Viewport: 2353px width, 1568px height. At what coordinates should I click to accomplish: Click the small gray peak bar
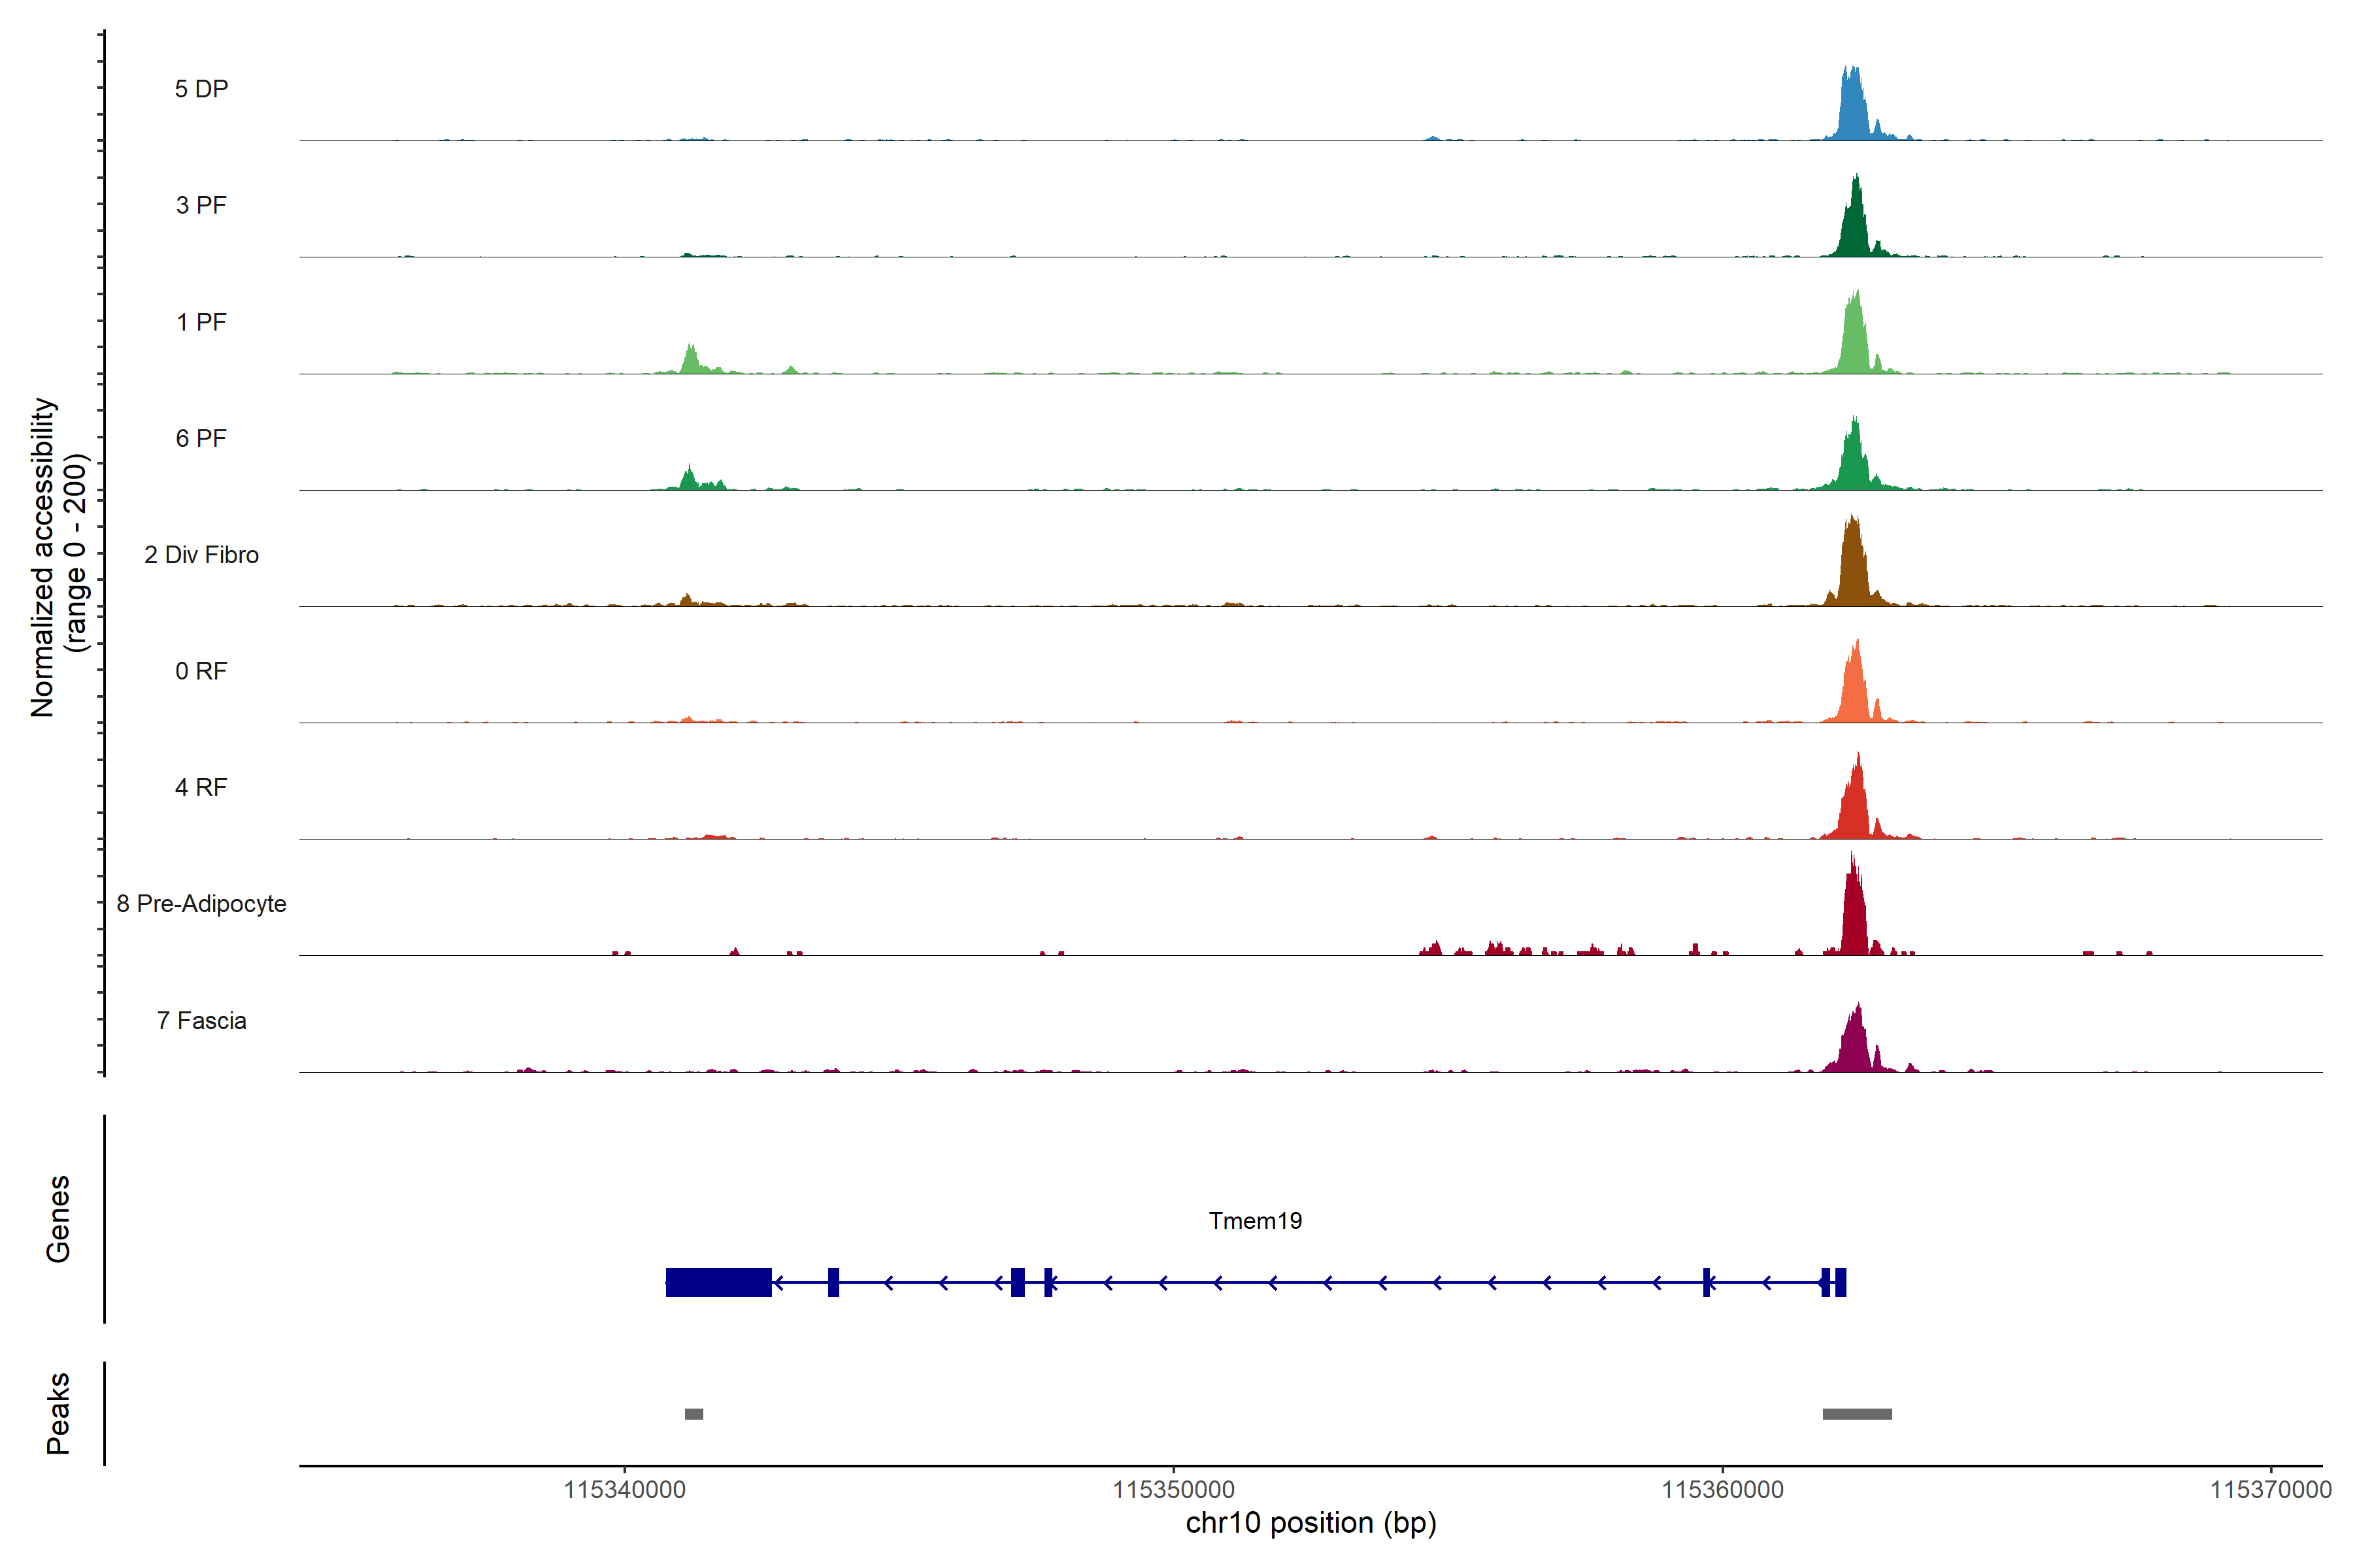click(693, 1413)
